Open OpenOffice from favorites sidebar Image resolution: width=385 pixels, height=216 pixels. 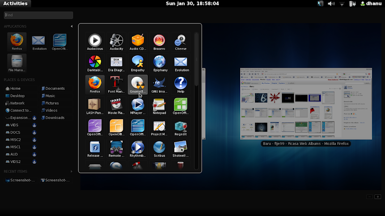coord(60,42)
